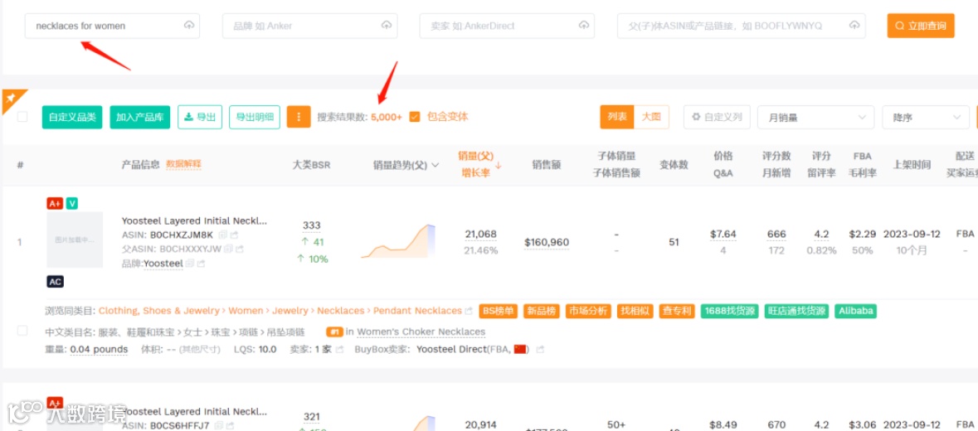Open the orange three-dot more actions button
The width and height of the screenshot is (978, 431).
point(299,117)
